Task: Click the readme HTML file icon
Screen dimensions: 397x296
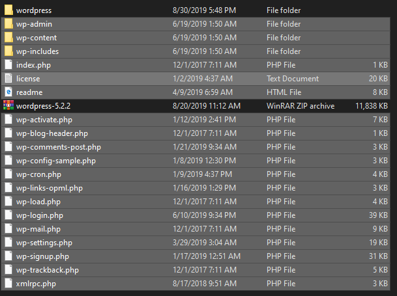Action: pyautogui.click(x=8, y=92)
